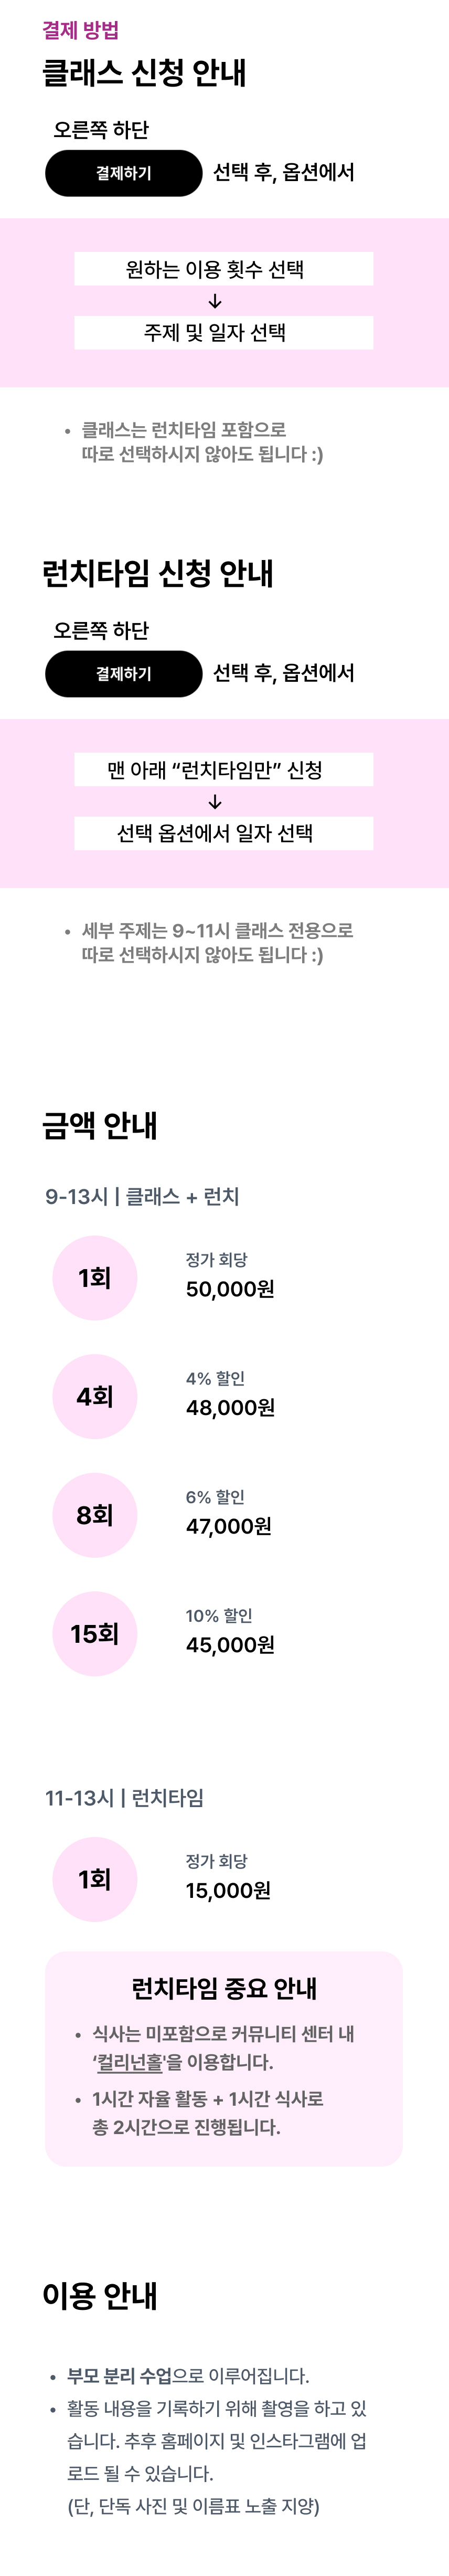Click the 주제 및 일자 선택 box
The height and width of the screenshot is (2576, 449).
[x=223, y=333]
